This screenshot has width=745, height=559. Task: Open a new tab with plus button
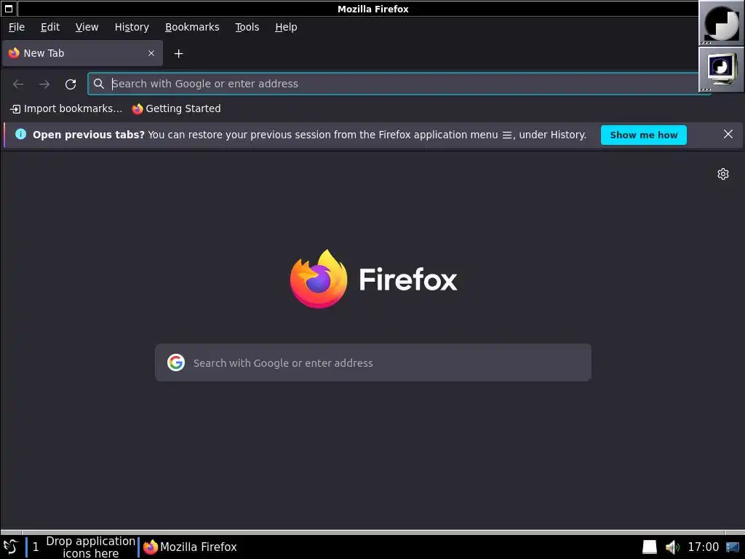179,54
